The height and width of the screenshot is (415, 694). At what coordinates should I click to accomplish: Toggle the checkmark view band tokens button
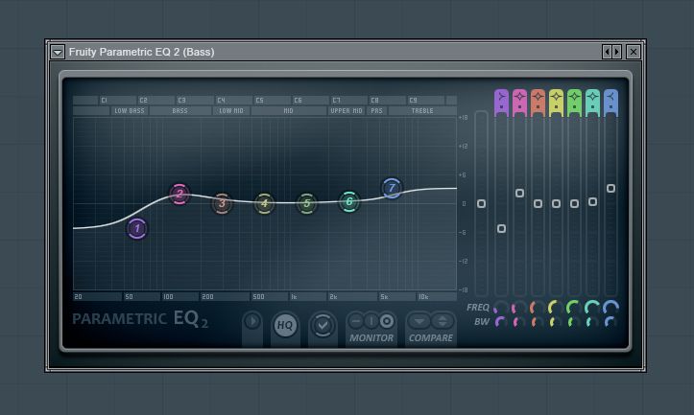(x=323, y=325)
